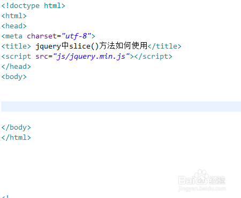
Task: Click the closing </head> tag
Action: point(16,67)
